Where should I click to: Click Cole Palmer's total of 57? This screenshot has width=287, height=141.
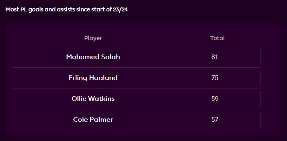tap(215, 119)
